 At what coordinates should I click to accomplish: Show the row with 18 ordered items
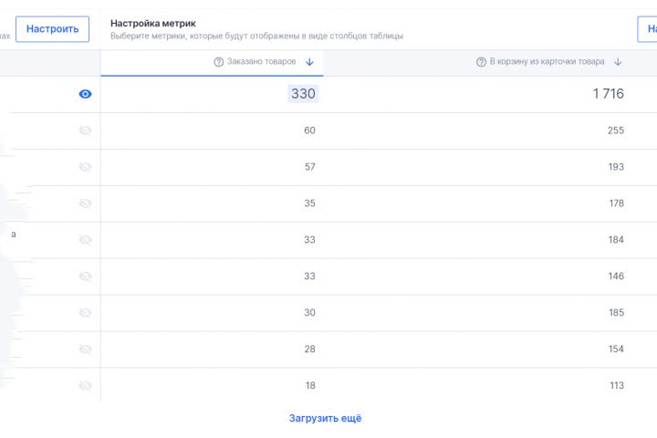click(86, 386)
